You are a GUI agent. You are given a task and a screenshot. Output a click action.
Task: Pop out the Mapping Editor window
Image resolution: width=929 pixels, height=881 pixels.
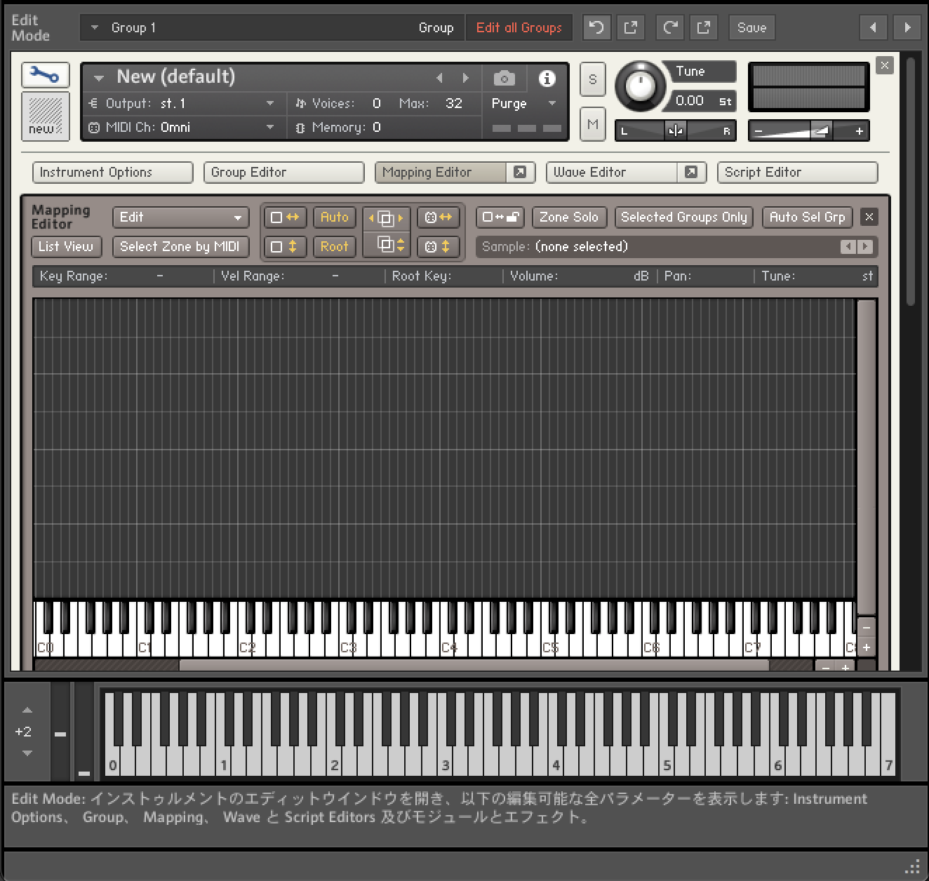pyautogui.click(x=520, y=172)
